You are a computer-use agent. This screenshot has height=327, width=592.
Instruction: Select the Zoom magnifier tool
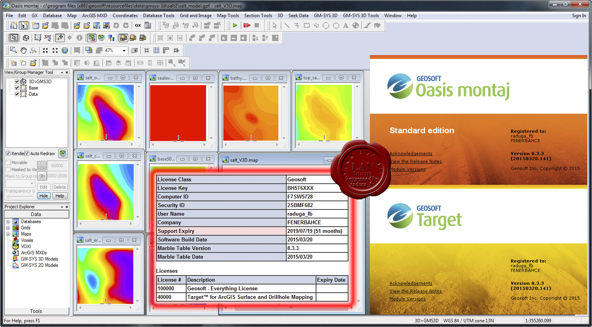point(14,50)
